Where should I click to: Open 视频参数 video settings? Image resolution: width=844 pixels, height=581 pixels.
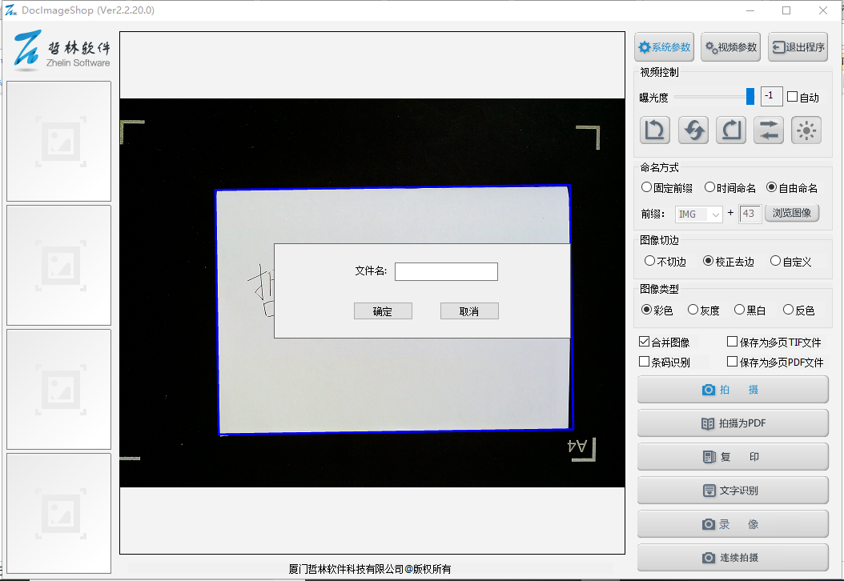(730, 47)
